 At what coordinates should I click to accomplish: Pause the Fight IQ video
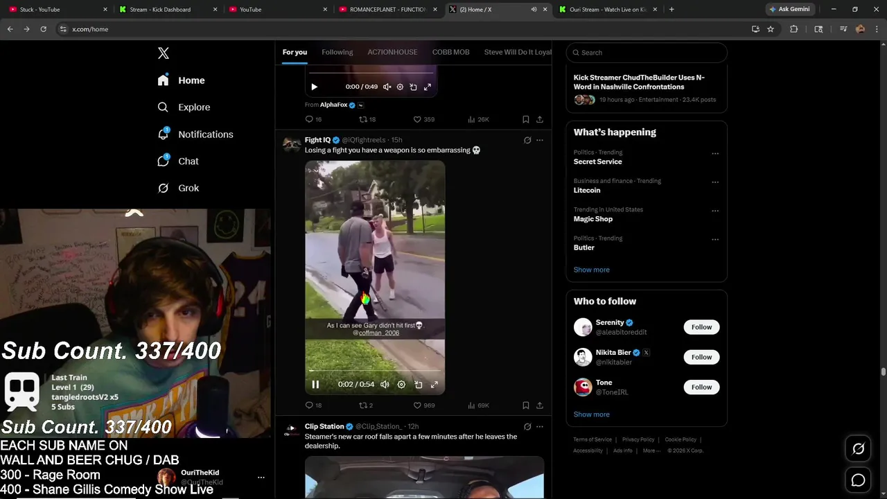pos(315,385)
